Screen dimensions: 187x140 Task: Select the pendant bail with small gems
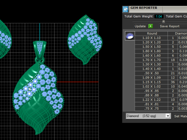(39, 51)
